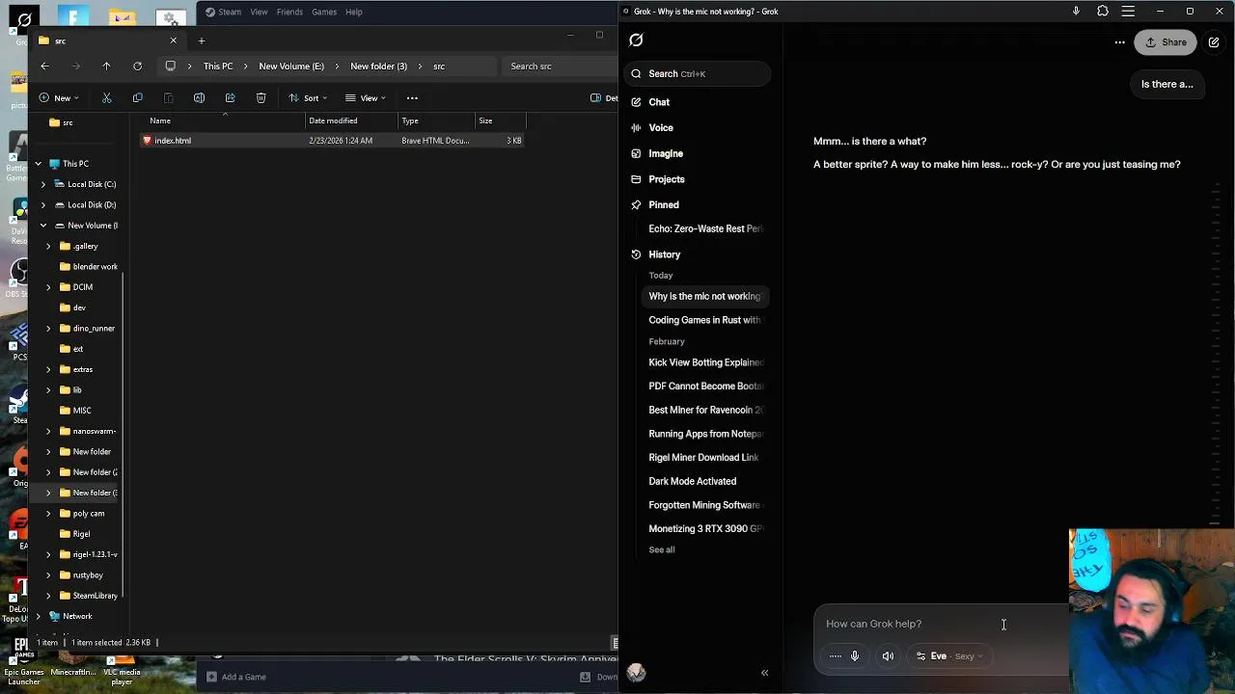Open Imagine in the Grok sidebar
Screen dimensions: 1235x694
point(666,153)
